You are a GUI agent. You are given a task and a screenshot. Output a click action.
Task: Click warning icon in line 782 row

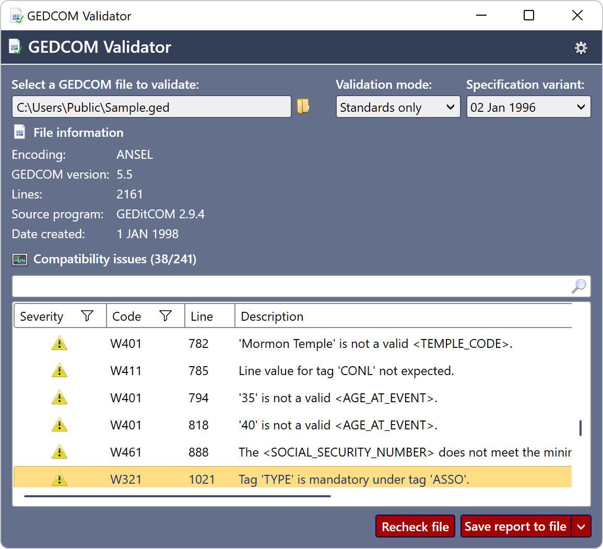pos(59,343)
